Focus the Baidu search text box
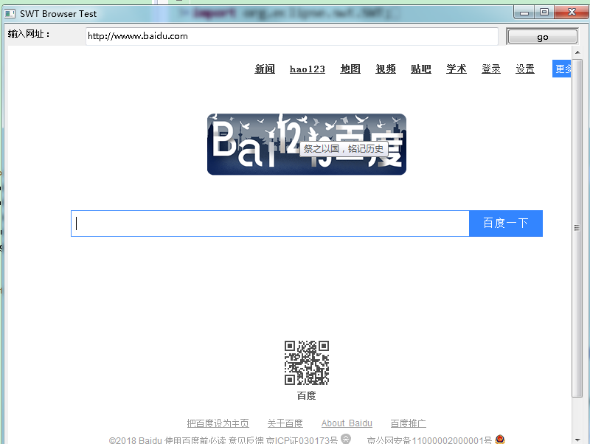The image size is (590, 444). [270, 223]
